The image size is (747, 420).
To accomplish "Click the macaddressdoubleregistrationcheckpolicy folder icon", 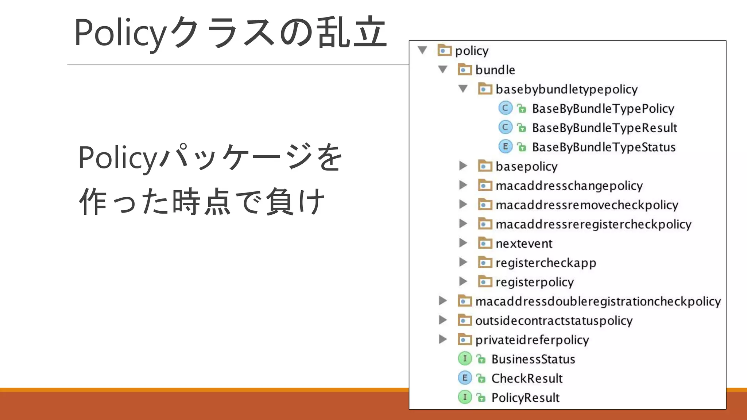I will click(x=465, y=301).
